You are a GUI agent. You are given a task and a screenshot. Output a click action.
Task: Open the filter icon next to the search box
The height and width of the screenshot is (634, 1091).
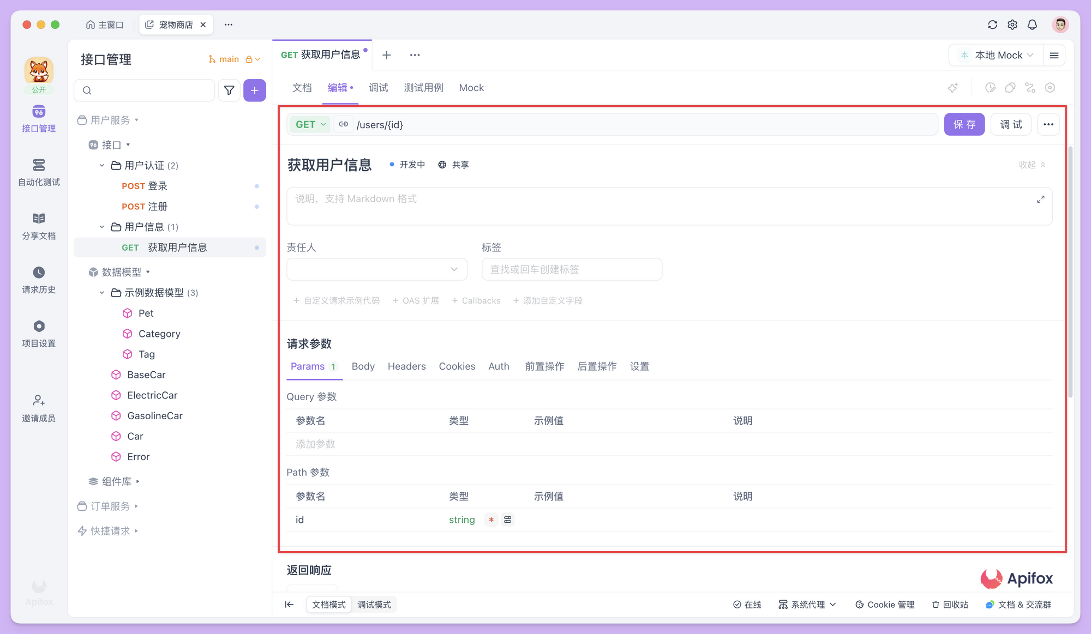click(x=229, y=90)
